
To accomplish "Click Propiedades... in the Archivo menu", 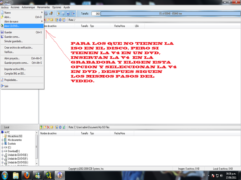I will (22, 80).
